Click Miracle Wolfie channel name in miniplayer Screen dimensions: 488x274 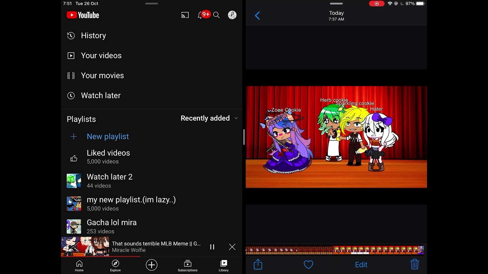coord(128,250)
